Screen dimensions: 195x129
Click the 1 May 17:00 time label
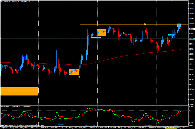34,128
